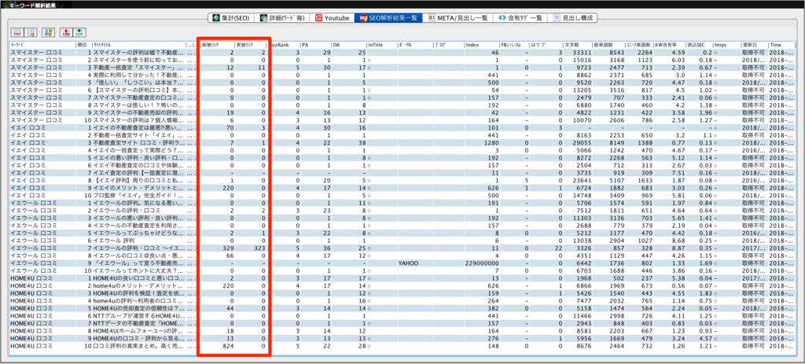Switch to the 集計(SEO) tab
The width and height of the screenshot is (805, 364).
tap(230, 18)
